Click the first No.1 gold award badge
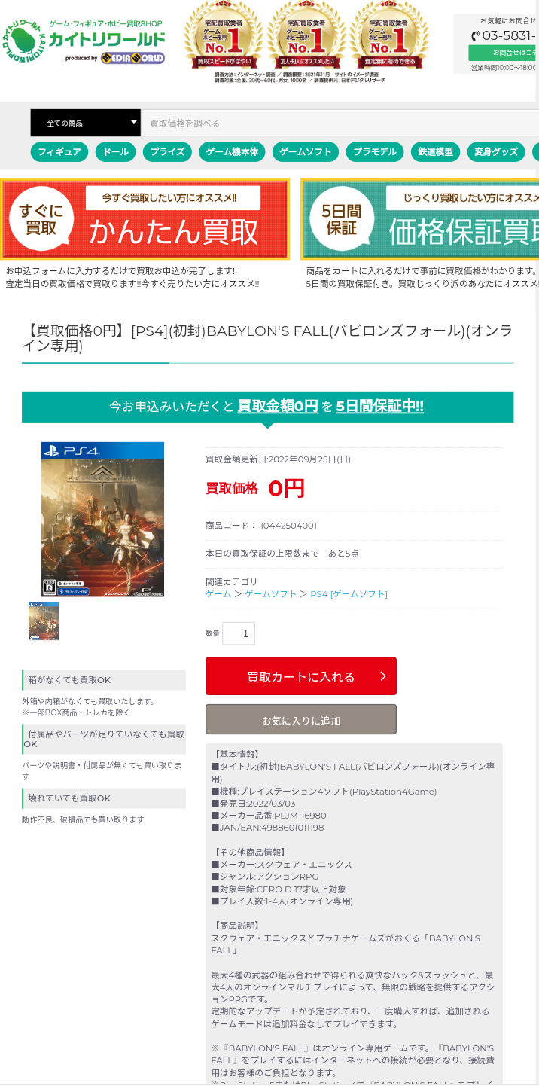Image resolution: width=539 pixels, height=1086 pixels. pos(223,35)
